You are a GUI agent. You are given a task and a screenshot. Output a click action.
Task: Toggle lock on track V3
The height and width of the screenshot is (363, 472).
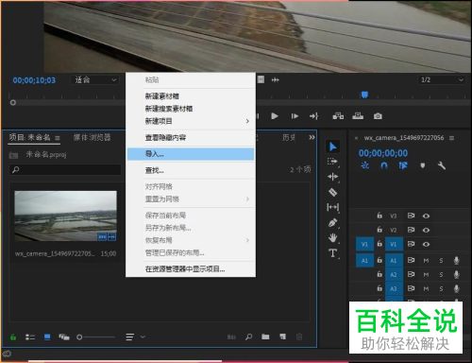pyautogui.click(x=379, y=216)
